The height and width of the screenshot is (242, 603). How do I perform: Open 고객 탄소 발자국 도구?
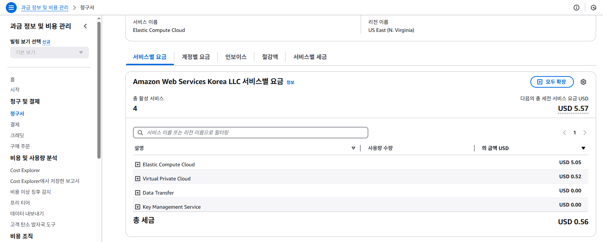coord(33,225)
